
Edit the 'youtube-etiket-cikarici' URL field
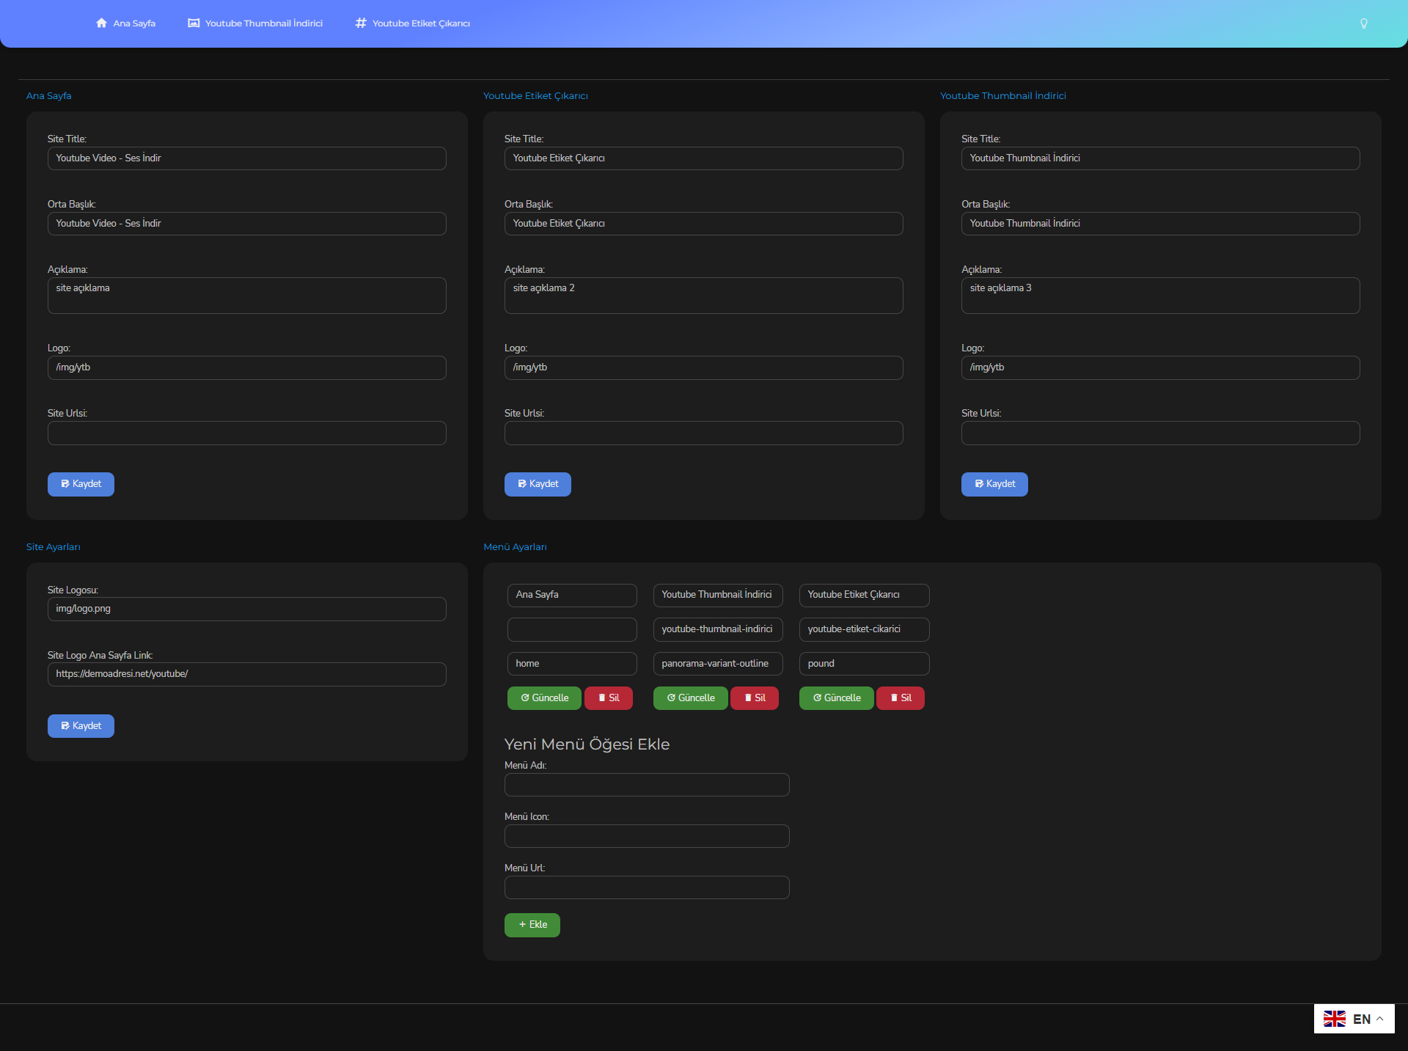865,629
